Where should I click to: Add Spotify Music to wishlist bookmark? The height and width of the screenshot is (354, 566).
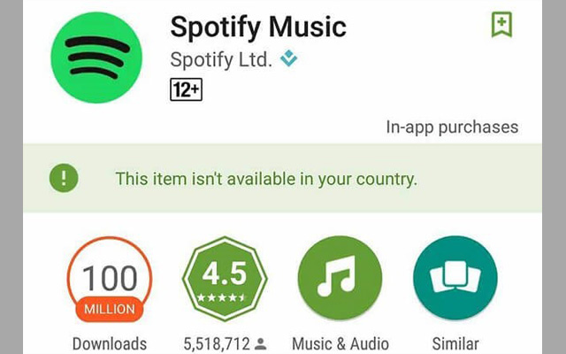(501, 25)
